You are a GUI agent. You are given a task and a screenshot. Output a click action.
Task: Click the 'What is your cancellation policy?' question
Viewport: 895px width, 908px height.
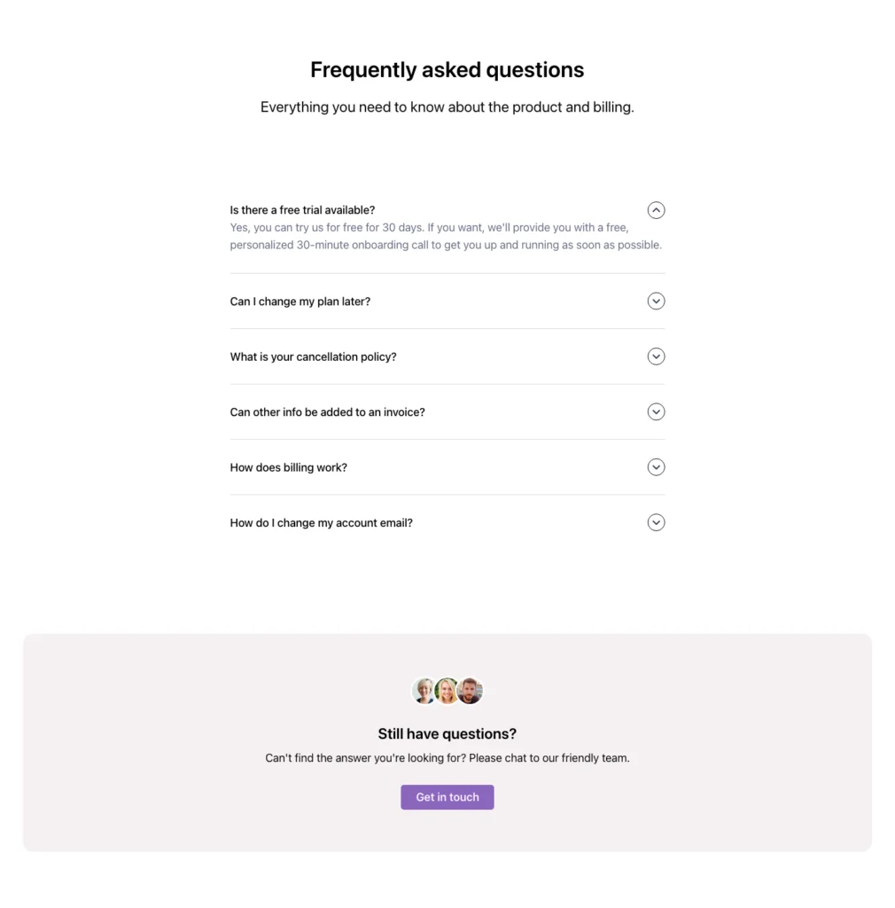coord(313,356)
